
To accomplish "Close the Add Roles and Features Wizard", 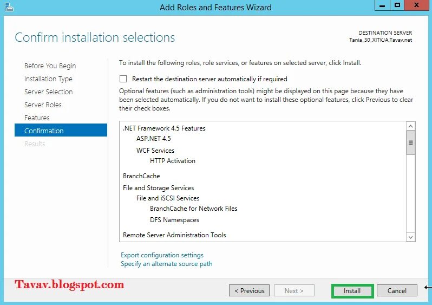I will point(417,5).
